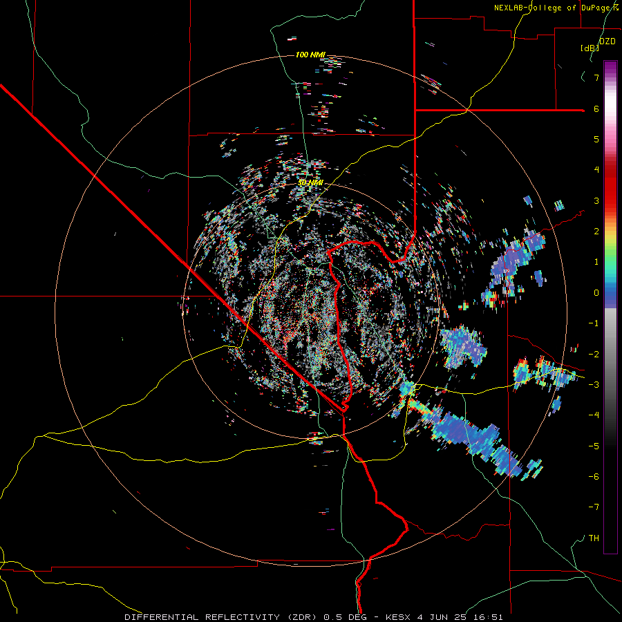The height and width of the screenshot is (622, 622).
Task: Click the "[dB]" unit label
Action: 590,48
